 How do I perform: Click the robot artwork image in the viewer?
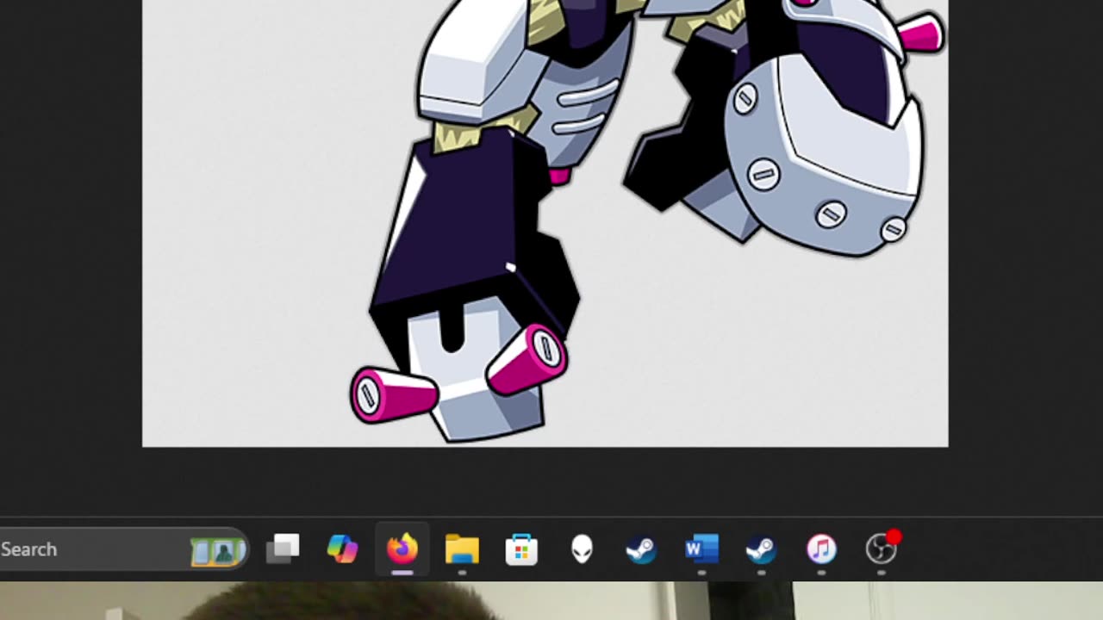tap(545, 223)
